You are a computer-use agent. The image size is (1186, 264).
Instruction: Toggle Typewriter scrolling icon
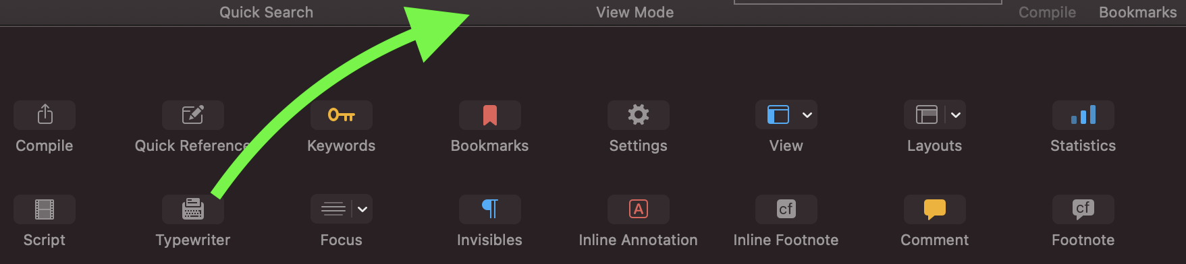click(193, 209)
